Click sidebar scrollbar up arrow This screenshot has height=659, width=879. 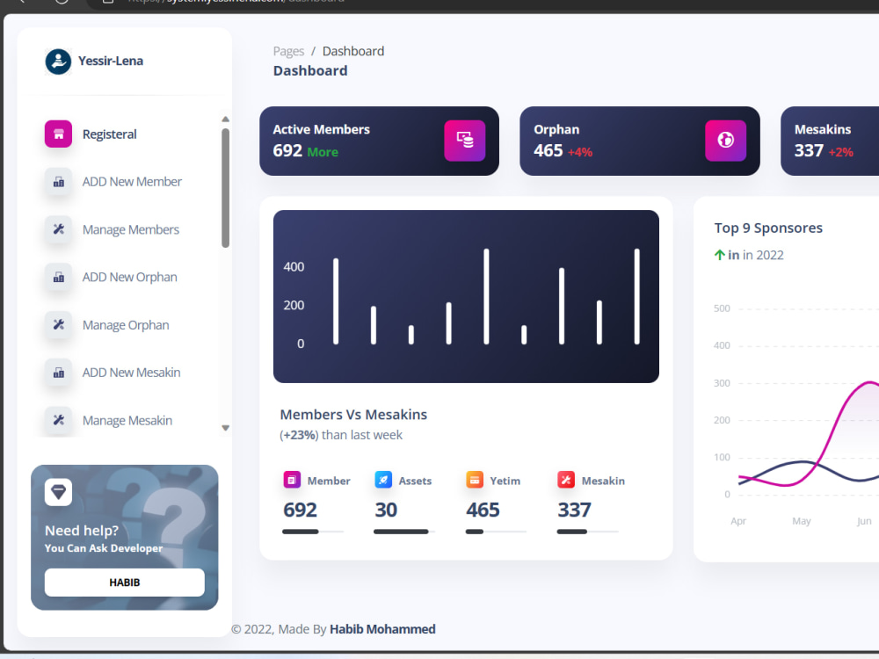225,119
